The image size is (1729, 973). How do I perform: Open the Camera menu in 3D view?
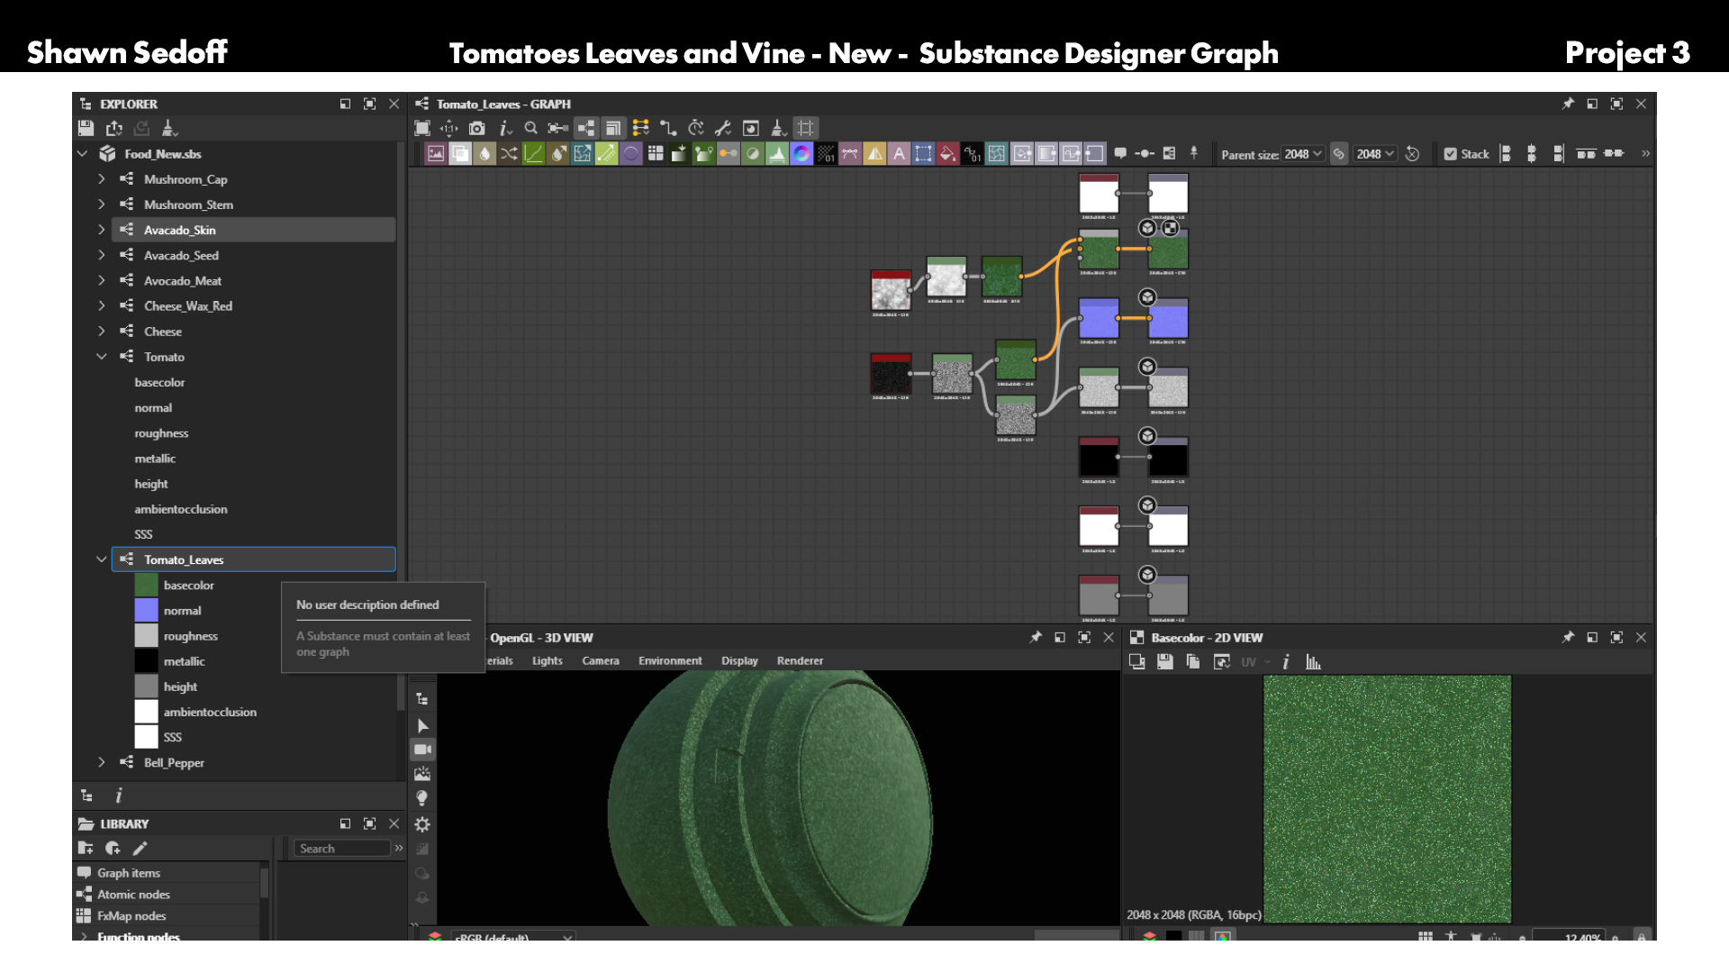pyautogui.click(x=601, y=660)
